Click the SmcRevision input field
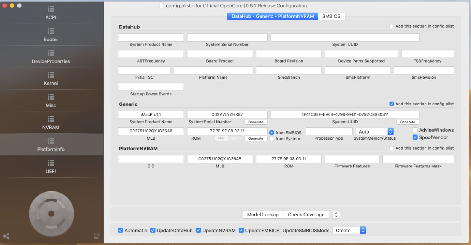This screenshot has height=245, width=471. click(x=424, y=70)
